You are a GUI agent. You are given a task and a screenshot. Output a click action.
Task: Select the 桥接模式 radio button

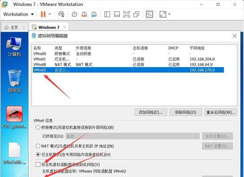click(x=38, y=127)
